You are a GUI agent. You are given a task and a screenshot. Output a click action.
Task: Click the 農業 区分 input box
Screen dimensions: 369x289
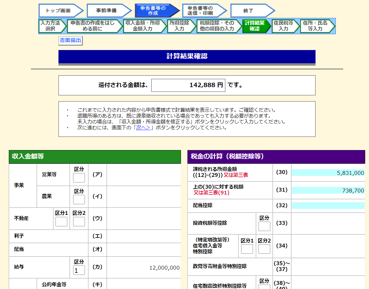click(79, 200)
